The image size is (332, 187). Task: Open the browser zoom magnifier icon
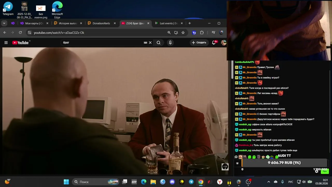click(169, 32)
